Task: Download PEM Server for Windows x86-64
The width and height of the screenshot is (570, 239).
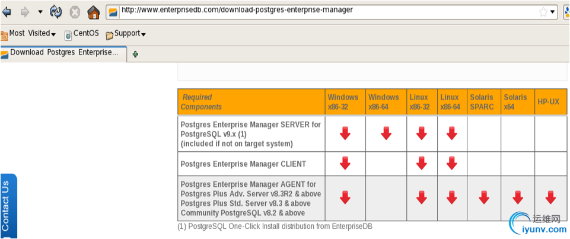Action: click(x=386, y=133)
